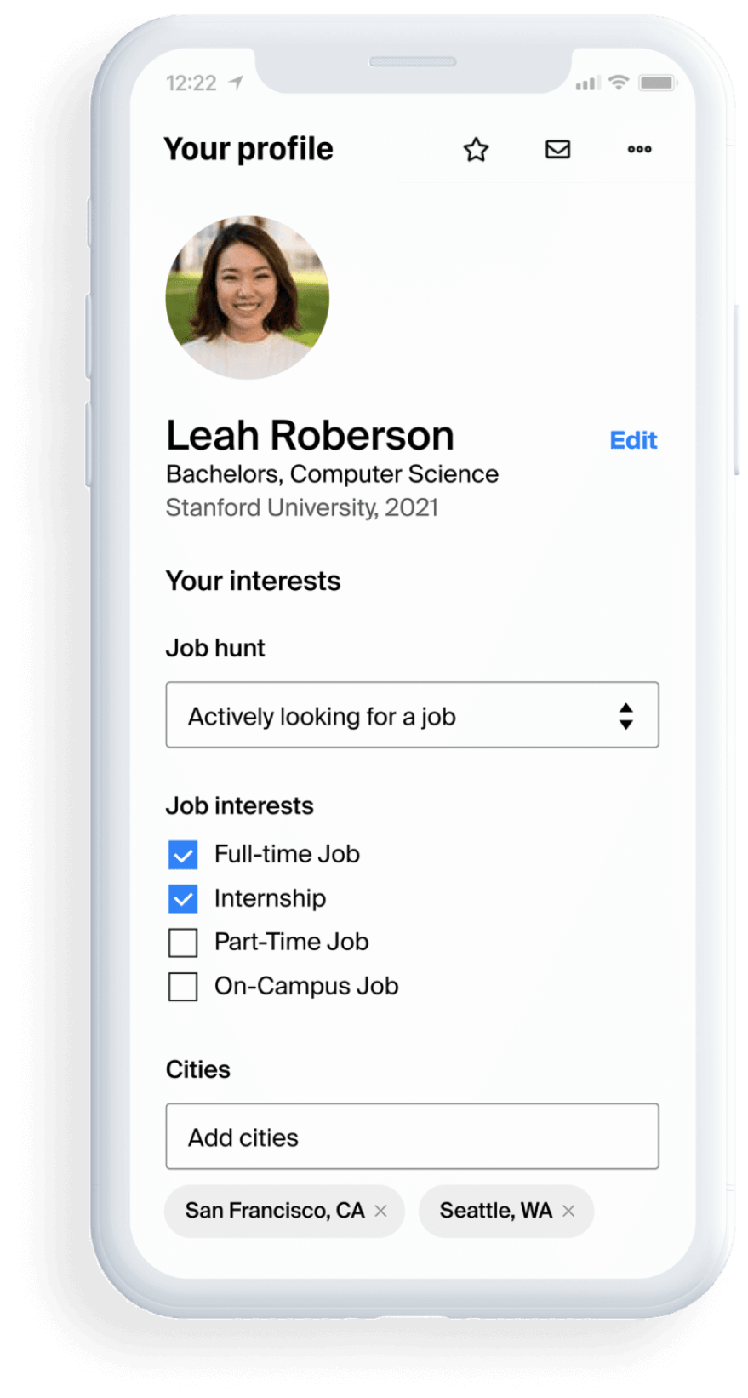Image resolution: width=748 pixels, height=1398 pixels.
Task: Tap the location arrow status icon
Action: pyautogui.click(x=236, y=83)
